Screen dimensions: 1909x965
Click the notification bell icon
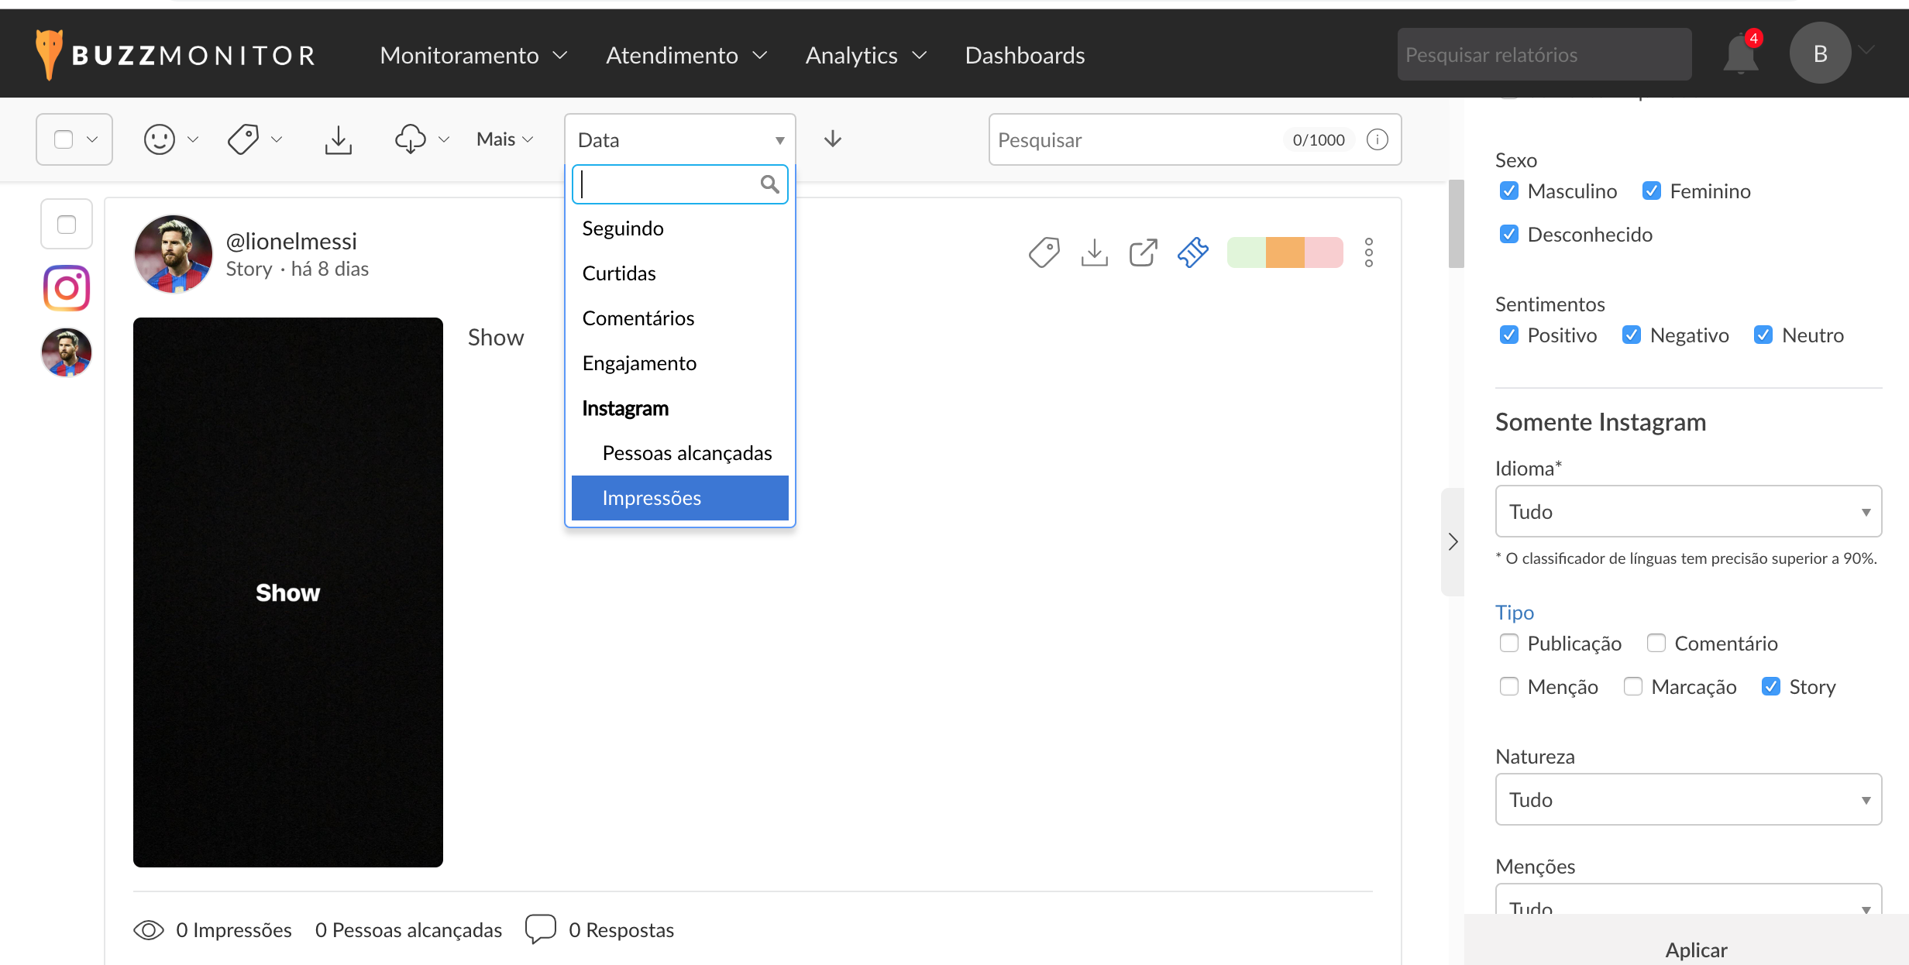[x=1740, y=55]
